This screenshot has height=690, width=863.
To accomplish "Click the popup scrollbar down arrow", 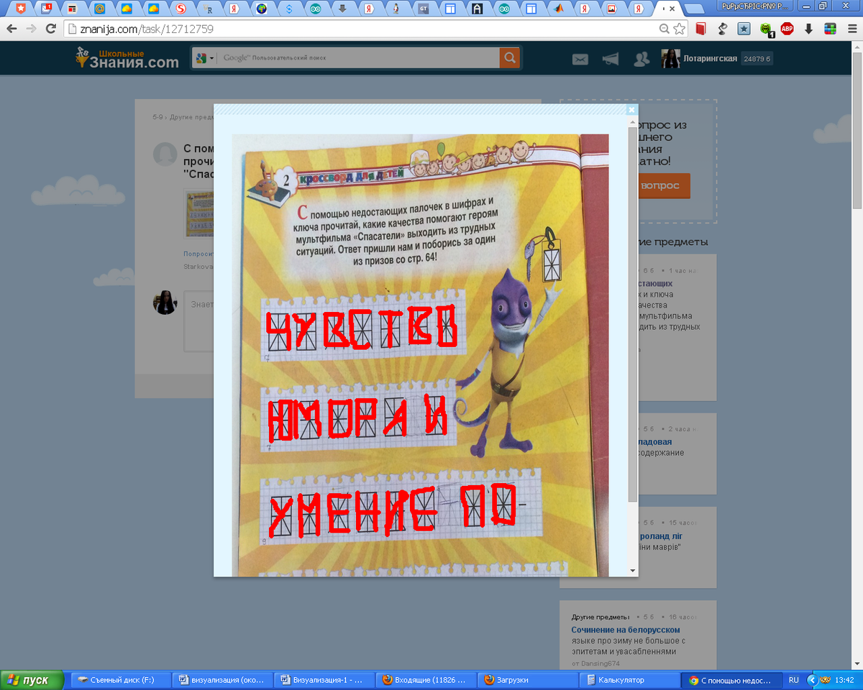I will 633,571.
